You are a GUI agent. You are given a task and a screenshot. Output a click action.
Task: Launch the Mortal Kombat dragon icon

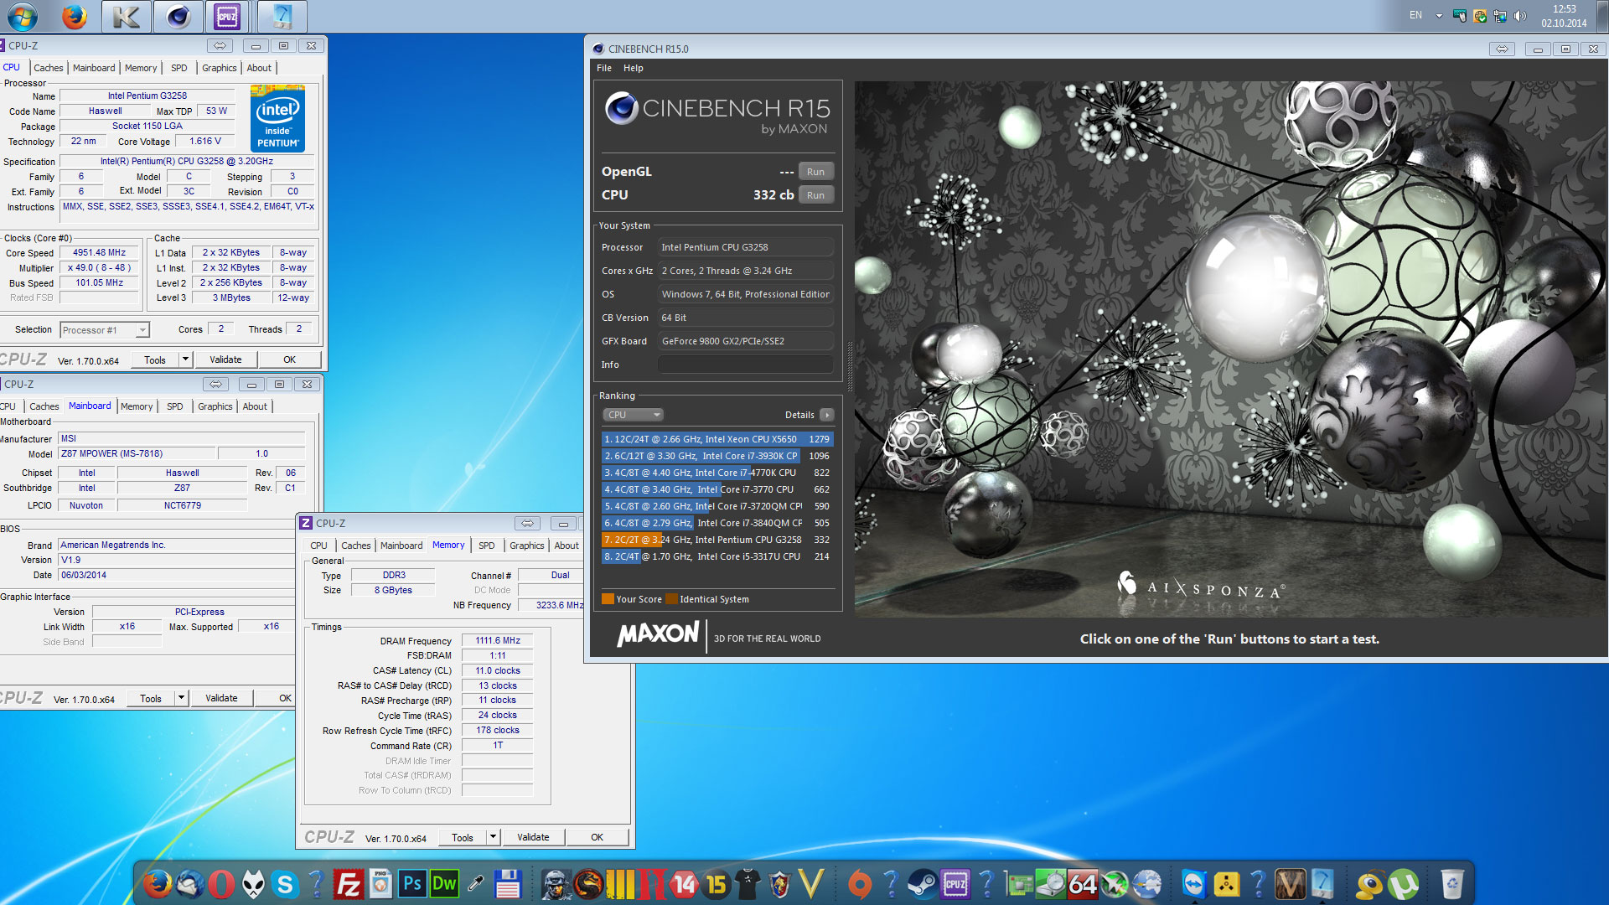(x=588, y=883)
